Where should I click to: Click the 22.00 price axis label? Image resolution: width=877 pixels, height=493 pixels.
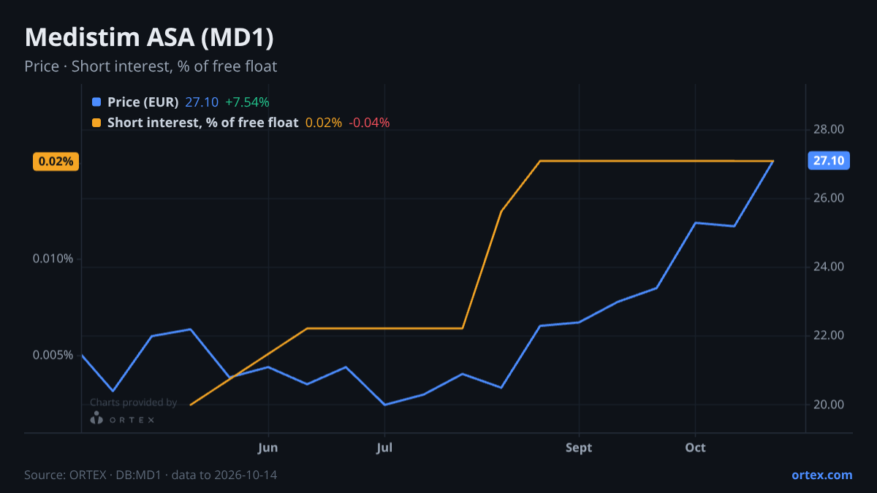click(x=829, y=336)
